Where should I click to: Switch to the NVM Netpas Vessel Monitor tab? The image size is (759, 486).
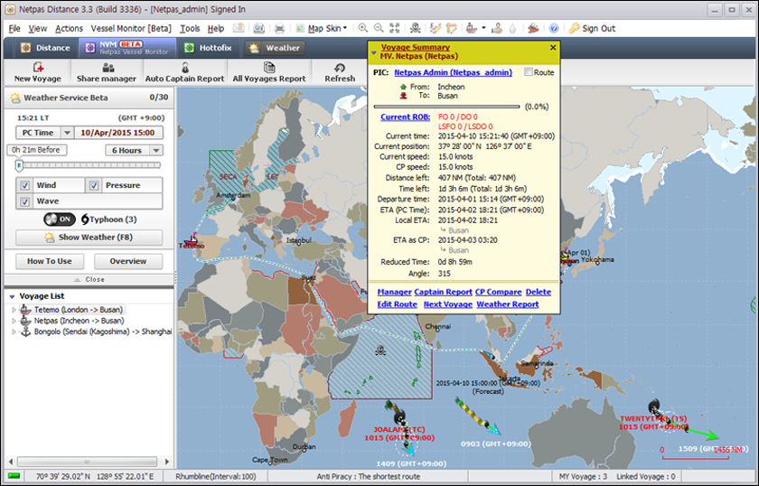(126, 48)
